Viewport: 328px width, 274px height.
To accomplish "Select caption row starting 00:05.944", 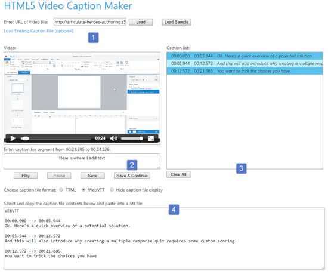I will pyautogui.click(x=245, y=63).
